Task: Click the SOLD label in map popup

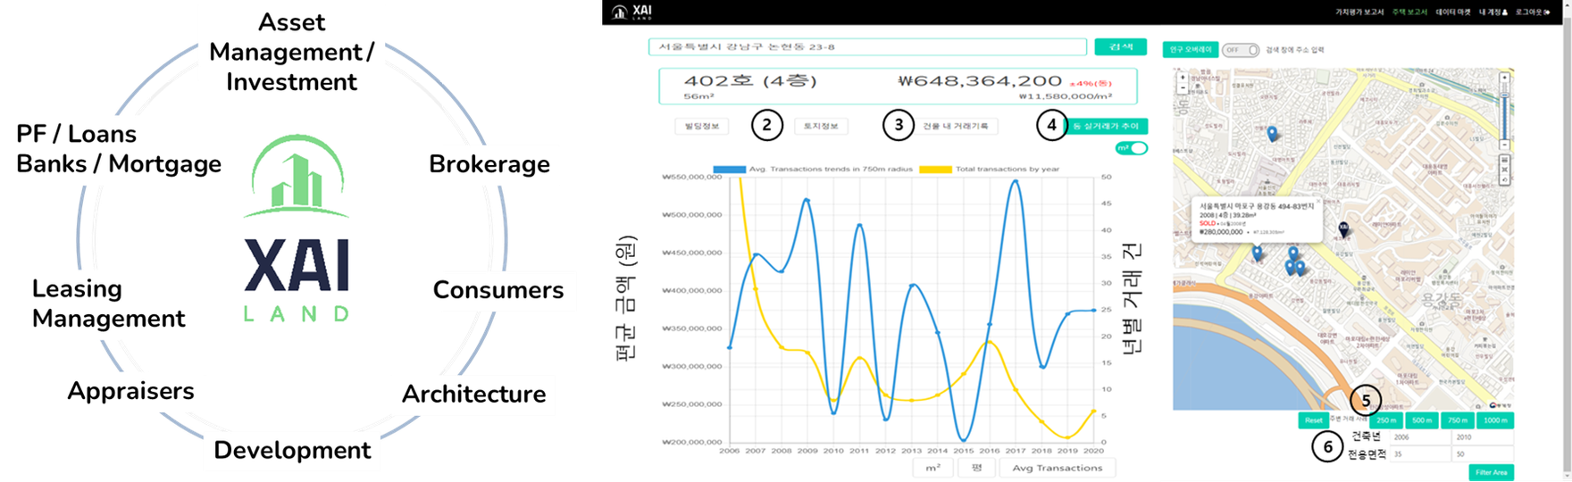Action: (x=1208, y=223)
